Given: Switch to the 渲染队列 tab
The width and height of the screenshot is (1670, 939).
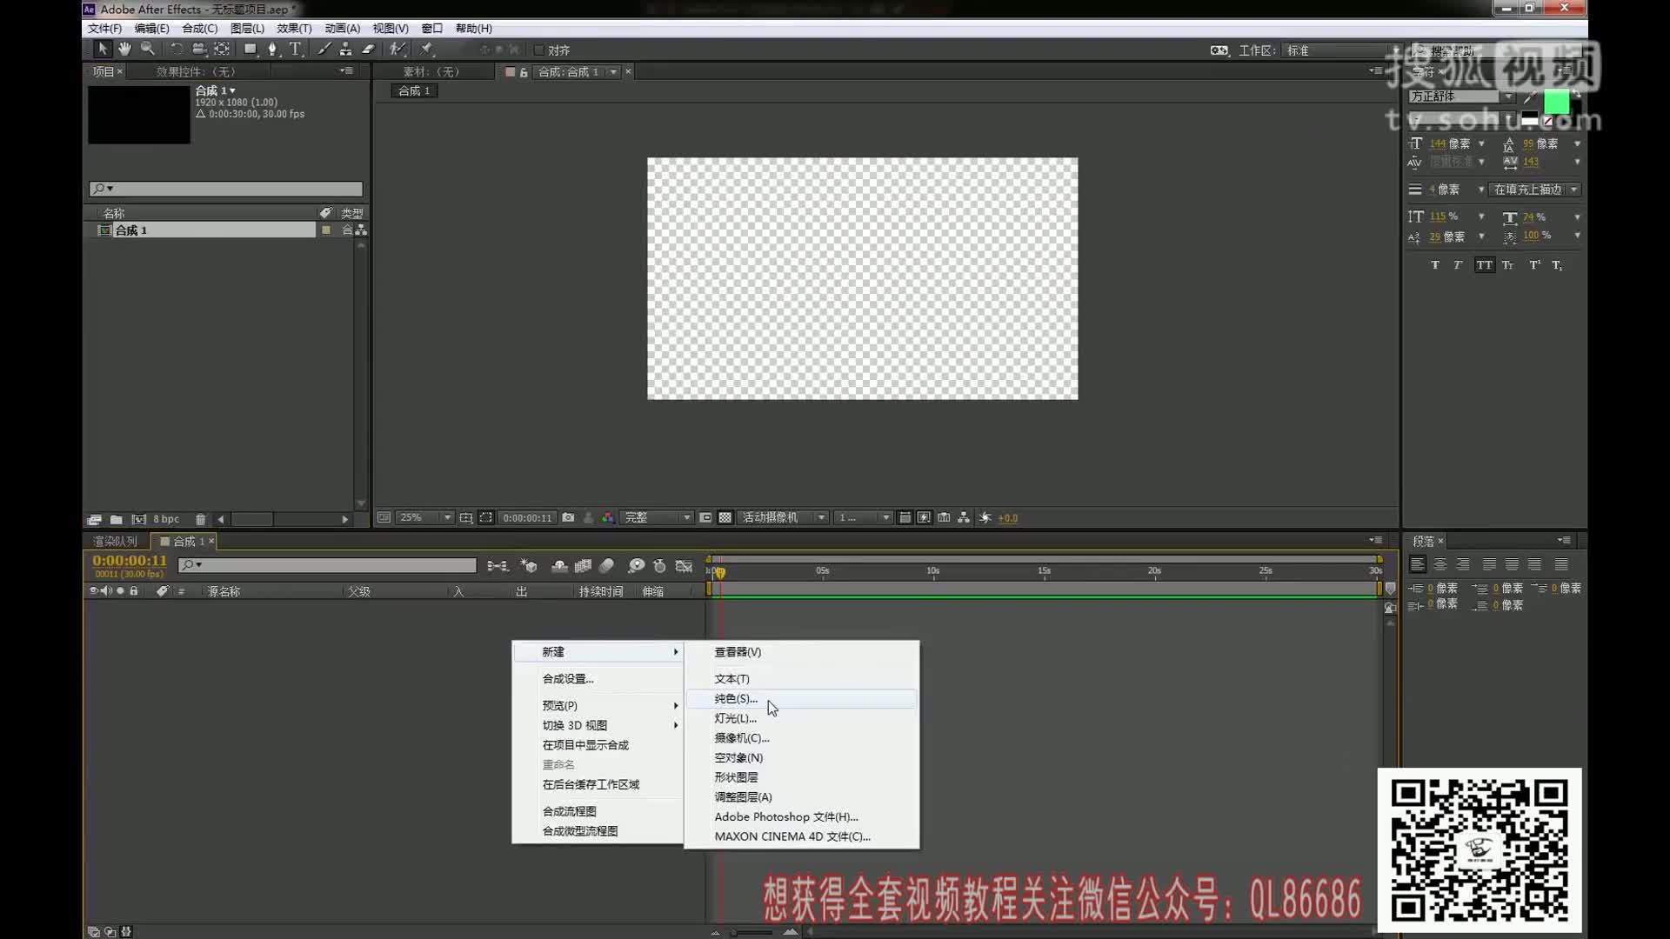Looking at the screenshot, I should click(116, 541).
